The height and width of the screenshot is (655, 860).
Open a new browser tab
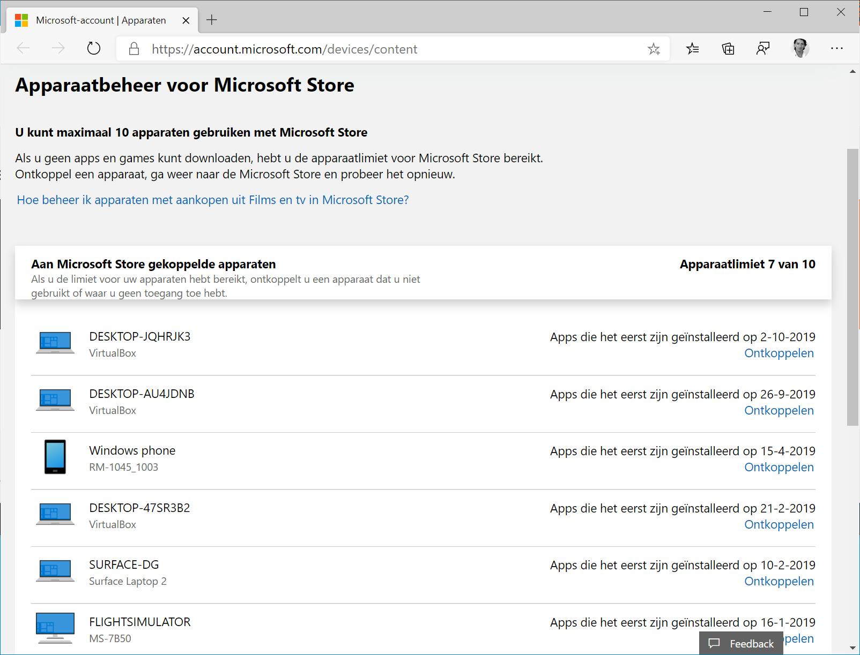click(212, 20)
